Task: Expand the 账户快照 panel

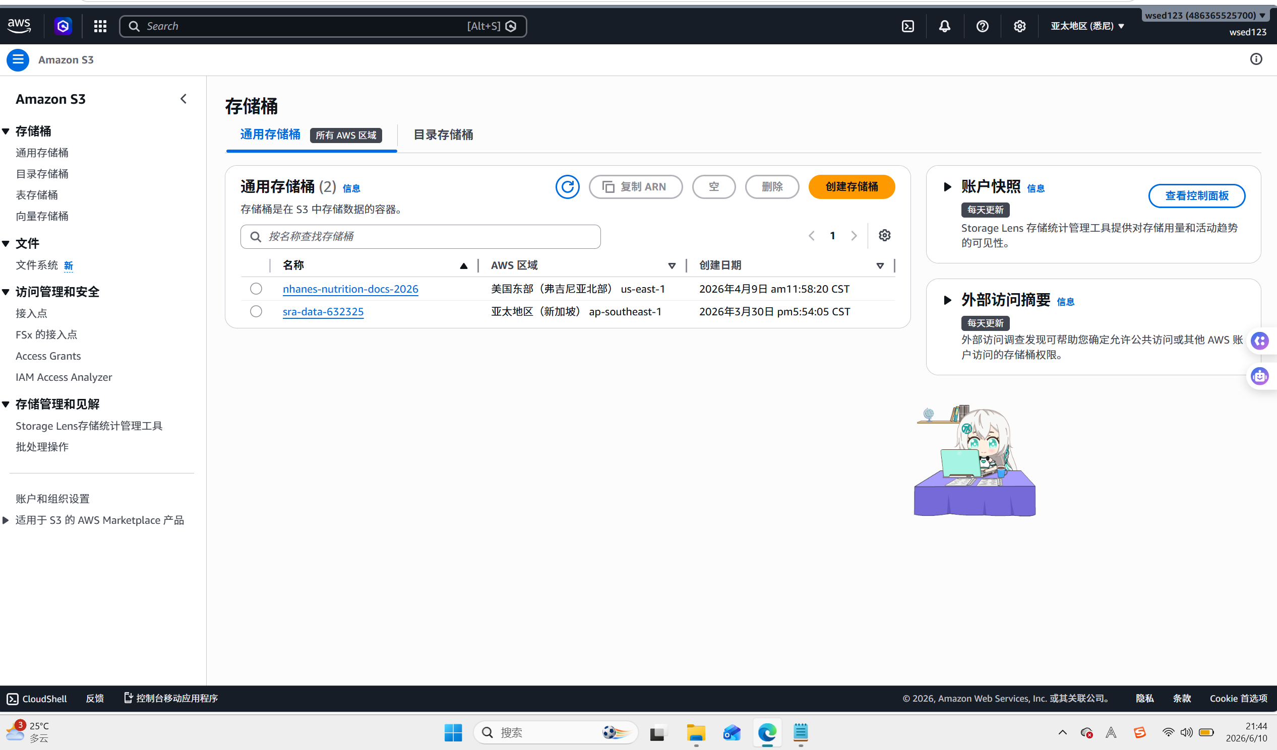Action: 947,187
